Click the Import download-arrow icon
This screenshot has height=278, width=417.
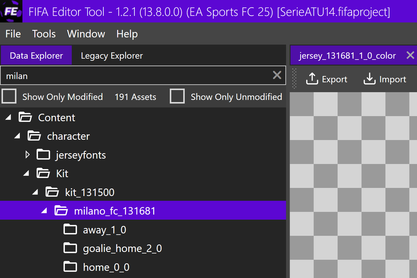pos(369,79)
